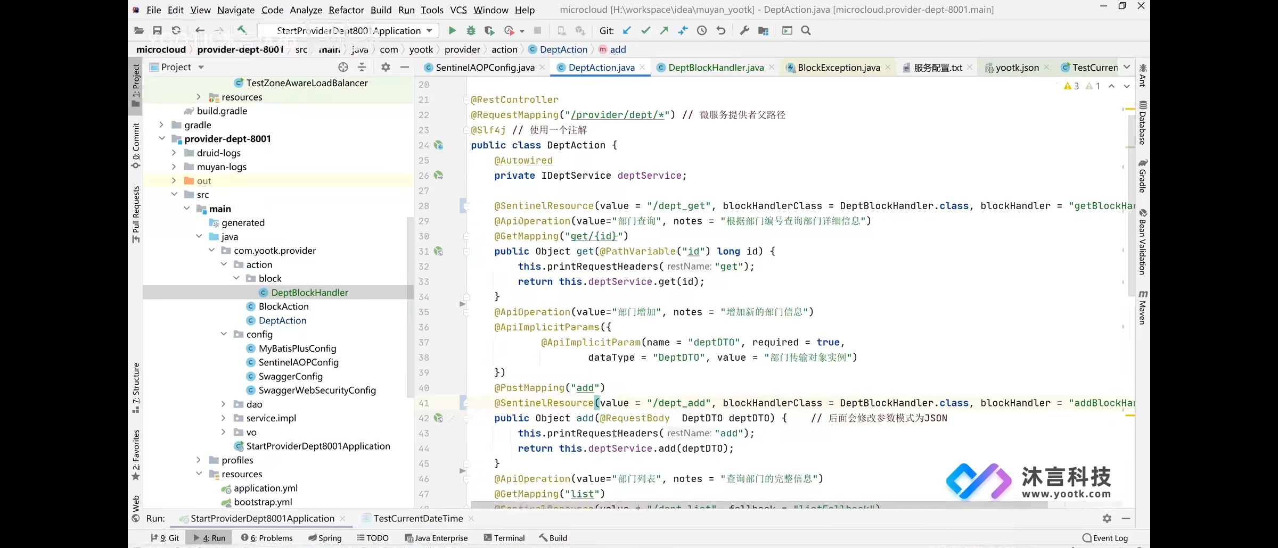
Task: Show hidden editor tabs chevron
Action: (x=1126, y=67)
